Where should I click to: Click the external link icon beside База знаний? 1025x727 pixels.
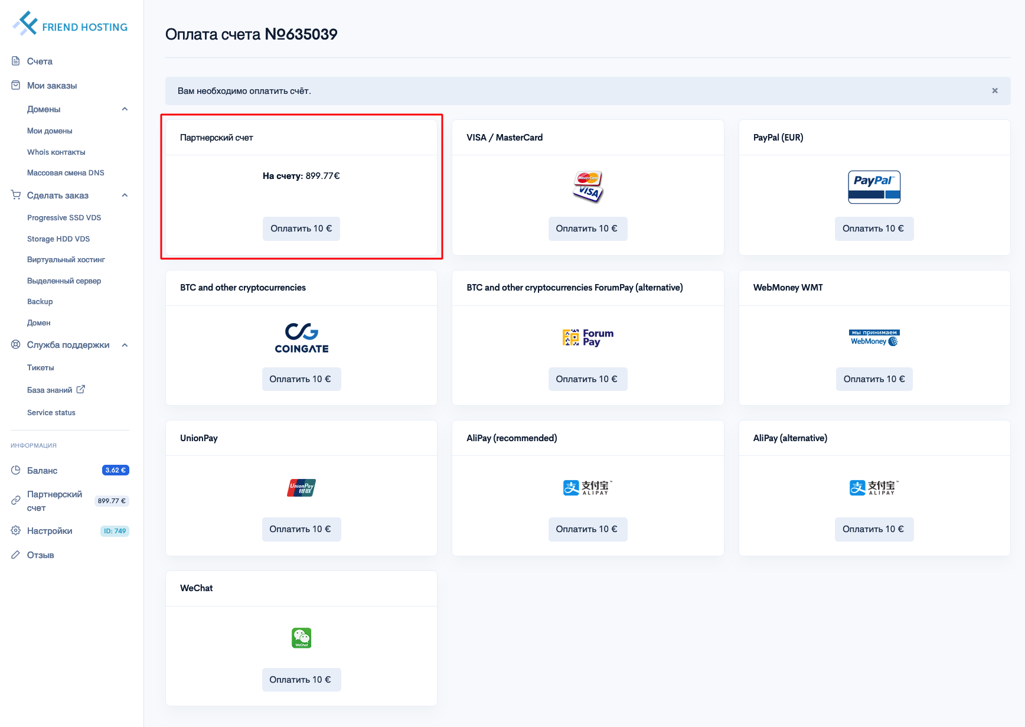tap(81, 389)
